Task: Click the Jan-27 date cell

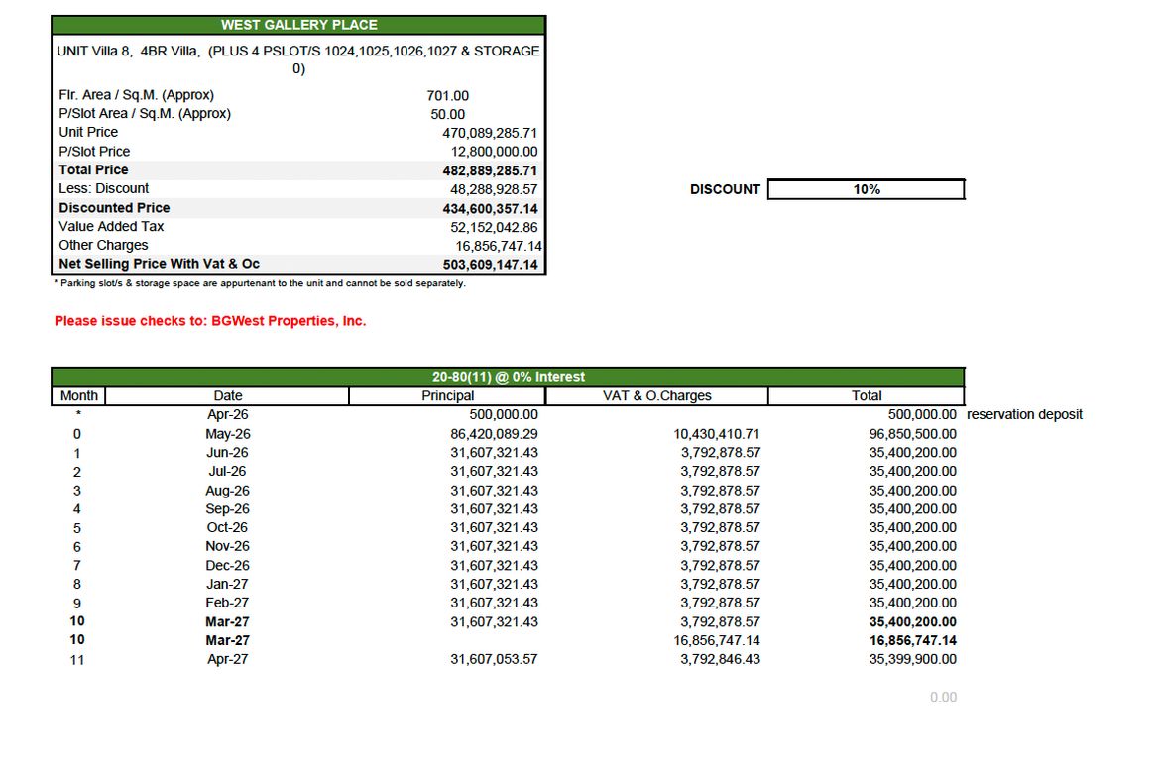Action: coord(228,584)
